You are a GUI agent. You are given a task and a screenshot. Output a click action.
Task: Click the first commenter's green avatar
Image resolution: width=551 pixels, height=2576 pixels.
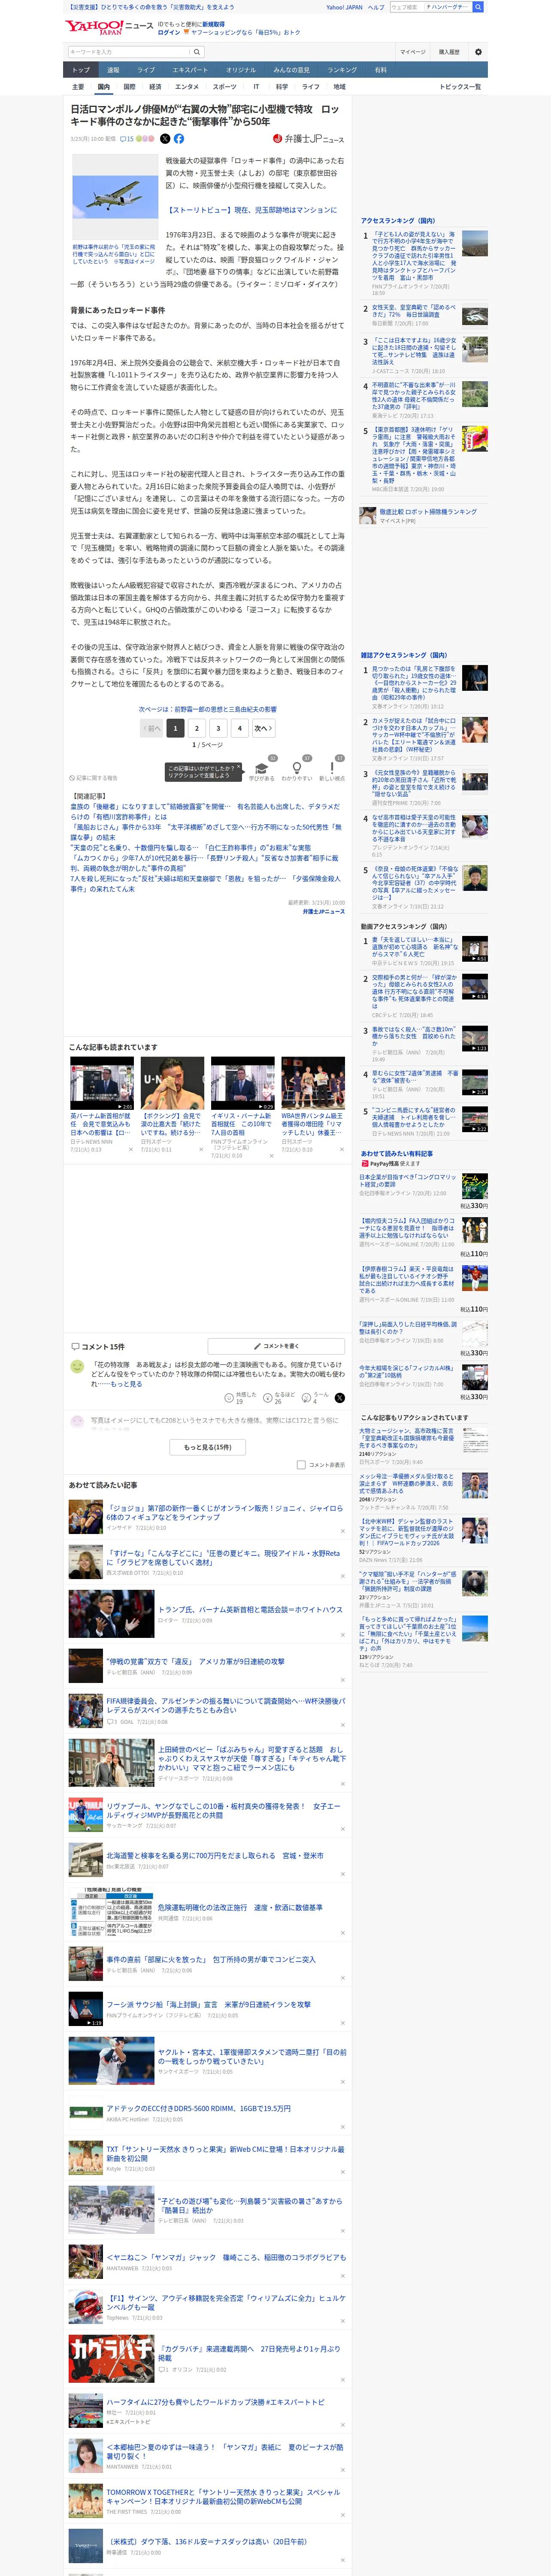click(x=77, y=1366)
